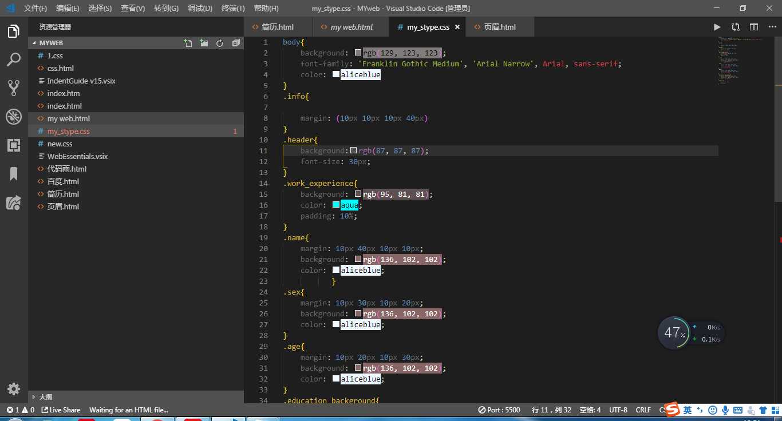Image resolution: width=782 pixels, height=421 pixels.
Task: Switch to the my web.html tab
Action: [351, 27]
